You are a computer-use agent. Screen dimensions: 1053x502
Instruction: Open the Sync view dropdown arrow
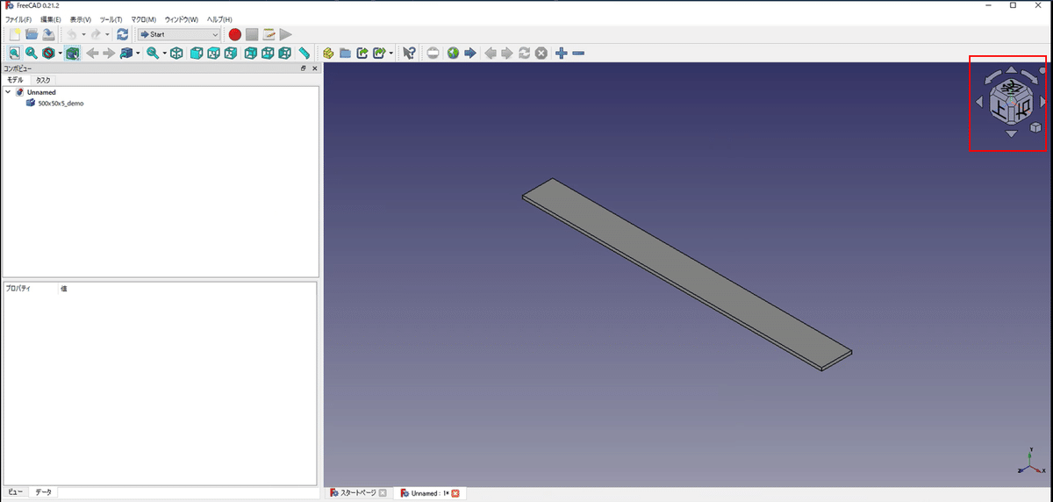(138, 54)
